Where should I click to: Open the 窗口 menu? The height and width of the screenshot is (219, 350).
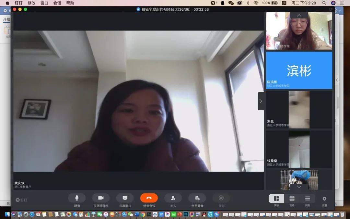[44, 3]
